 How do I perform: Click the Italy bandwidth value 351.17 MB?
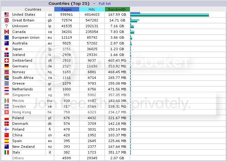117,152
